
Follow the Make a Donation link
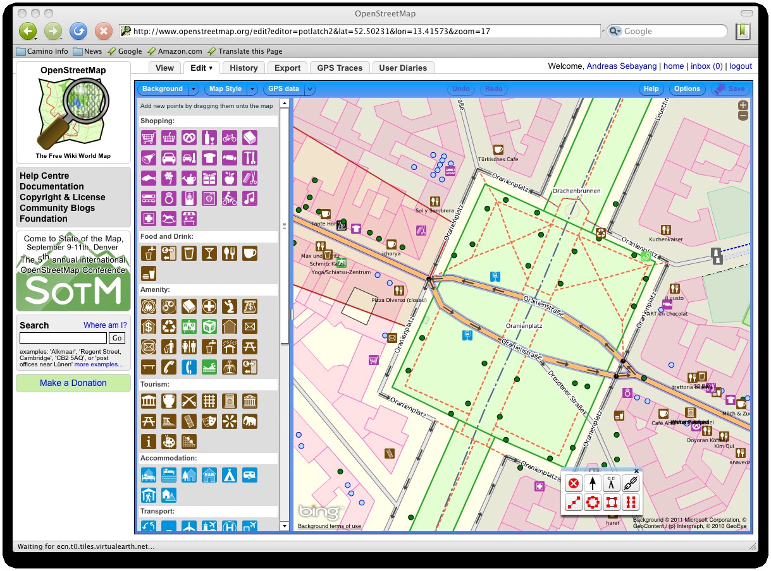coord(73,383)
